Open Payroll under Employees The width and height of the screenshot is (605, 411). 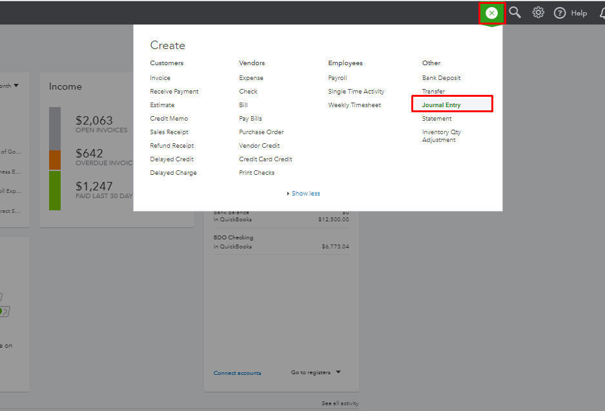pyautogui.click(x=337, y=78)
